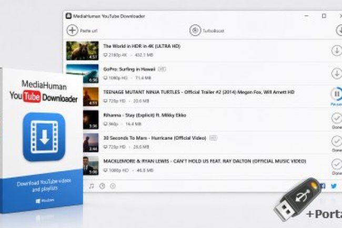This screenshot has height=228, width=342.
Task: Click the Macklemore & Ryan Lewis Can't Hold Us title
Action: (205, 161)
